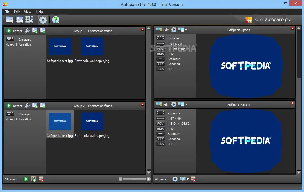The height and width of the screenshot is (192, 304).
Task: Click All panos remove all panoramas icon
Action: pyautogui.click(x=193, y=179)
